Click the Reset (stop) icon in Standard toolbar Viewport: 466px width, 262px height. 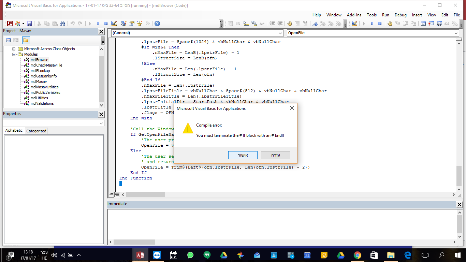click(106, 24)
